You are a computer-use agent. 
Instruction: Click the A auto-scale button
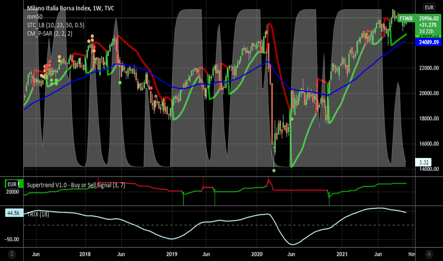[429, 254]
